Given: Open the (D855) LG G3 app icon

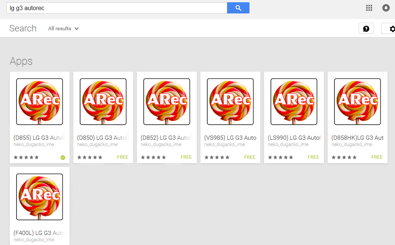Looking at the screenshot, I should [40, 102].
